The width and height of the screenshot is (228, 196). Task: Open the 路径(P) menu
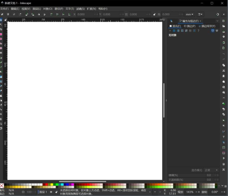pyautogui.click(x=59, y=9)
